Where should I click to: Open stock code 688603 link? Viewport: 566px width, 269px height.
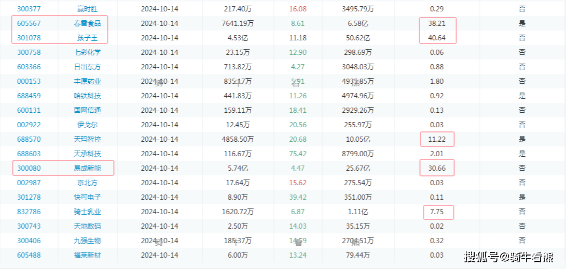(x=29, y=154)
